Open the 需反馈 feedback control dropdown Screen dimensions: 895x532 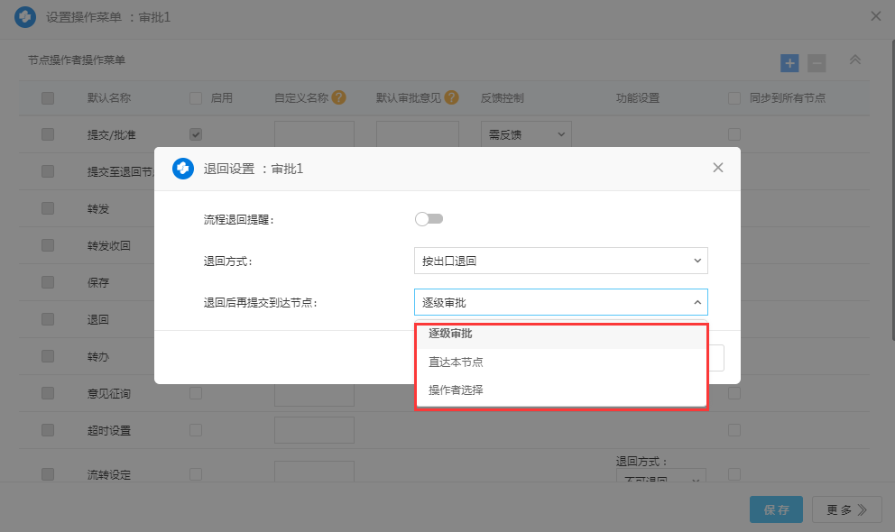point(525,134)
